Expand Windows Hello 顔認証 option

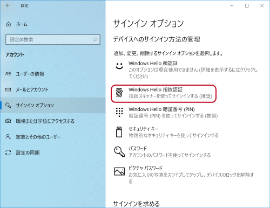[x=186, y=70]
